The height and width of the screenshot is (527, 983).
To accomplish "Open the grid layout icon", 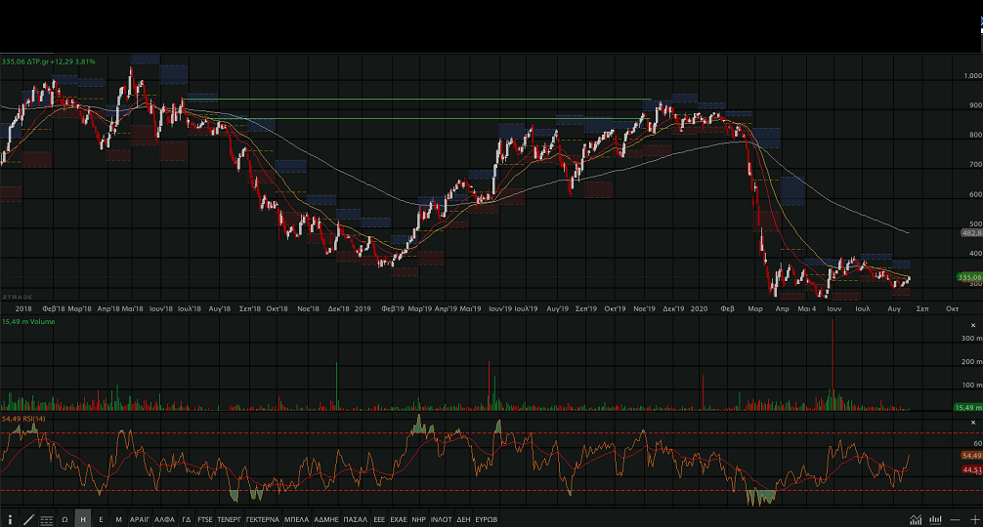I will click(x=46, y=519).
